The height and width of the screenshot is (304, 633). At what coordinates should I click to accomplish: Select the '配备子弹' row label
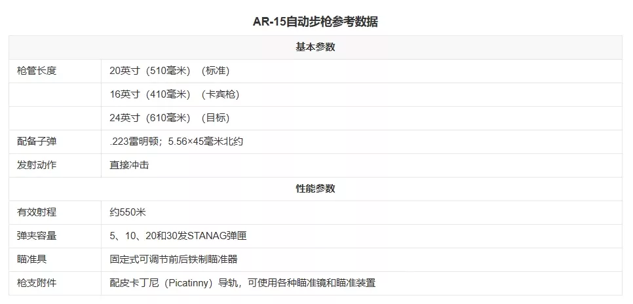[37, 142]
